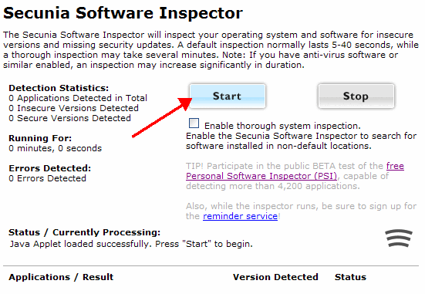Click the Applications / Result column header
The height and width of the screenshot is (294, 425).
61,277
